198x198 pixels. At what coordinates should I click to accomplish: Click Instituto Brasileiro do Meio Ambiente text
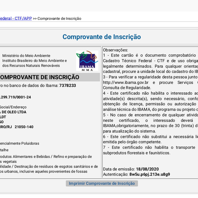point(34,61)
